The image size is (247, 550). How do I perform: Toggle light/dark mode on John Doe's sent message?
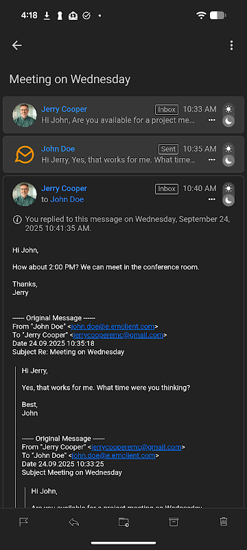click(228, 155)
